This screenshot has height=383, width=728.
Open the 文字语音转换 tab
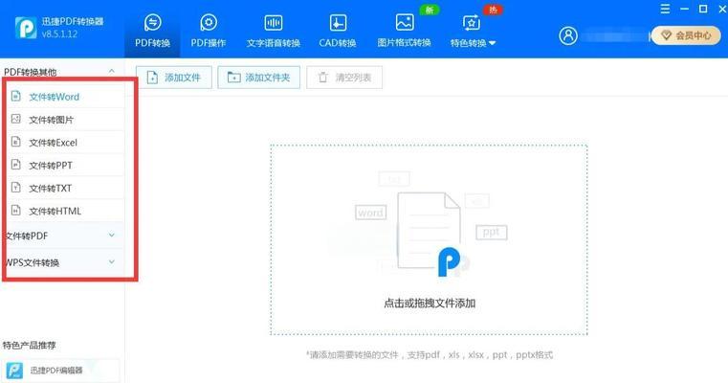[273, 30]
